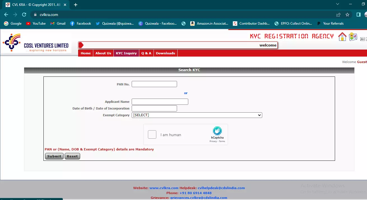Click the home icon near KYC Registration Agency

(342, 36)
